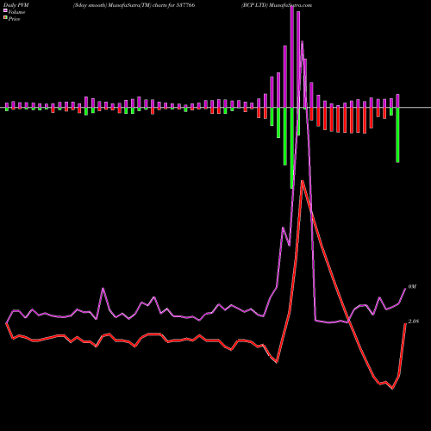Screen dimensions: 431x431
Task: Click the 'Price' legend label
Action: click(14, 19)
